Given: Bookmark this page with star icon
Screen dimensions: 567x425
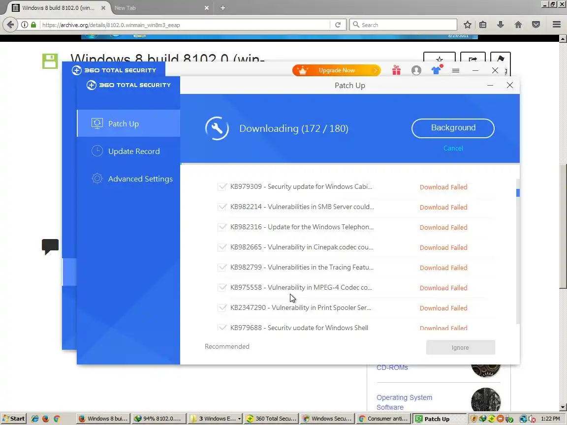Looking at the screenshot, I should [467, 25].
